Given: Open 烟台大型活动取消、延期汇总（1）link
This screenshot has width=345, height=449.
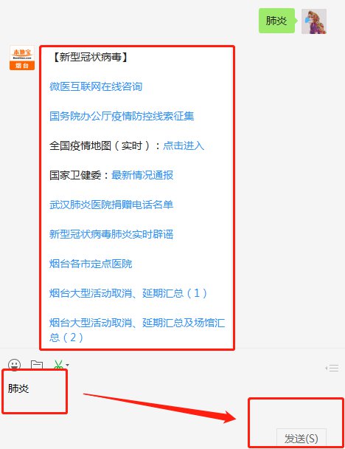Looking at the screenshot, I should (x=128, y=293).
